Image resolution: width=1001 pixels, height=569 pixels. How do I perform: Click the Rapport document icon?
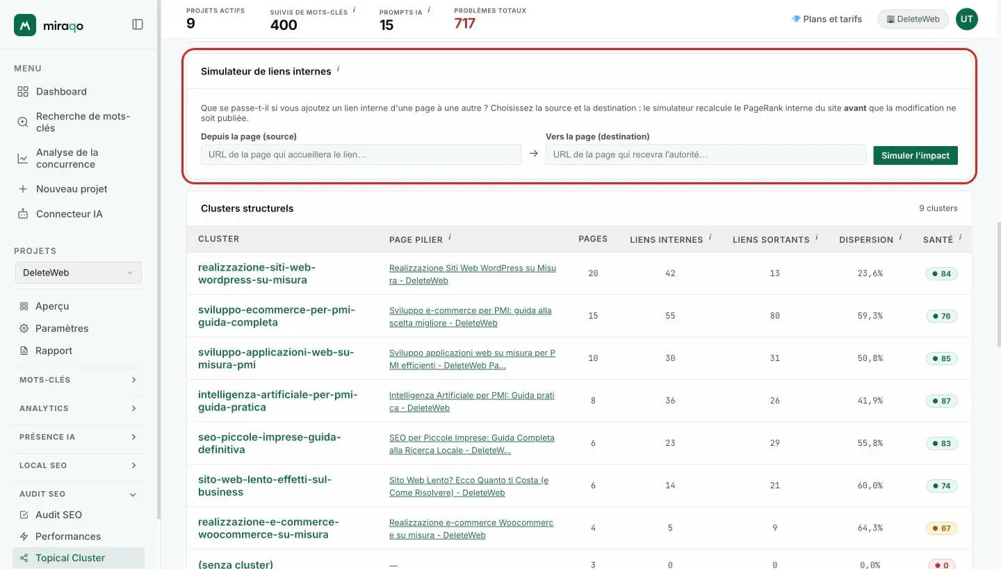[x=24, y=351]
